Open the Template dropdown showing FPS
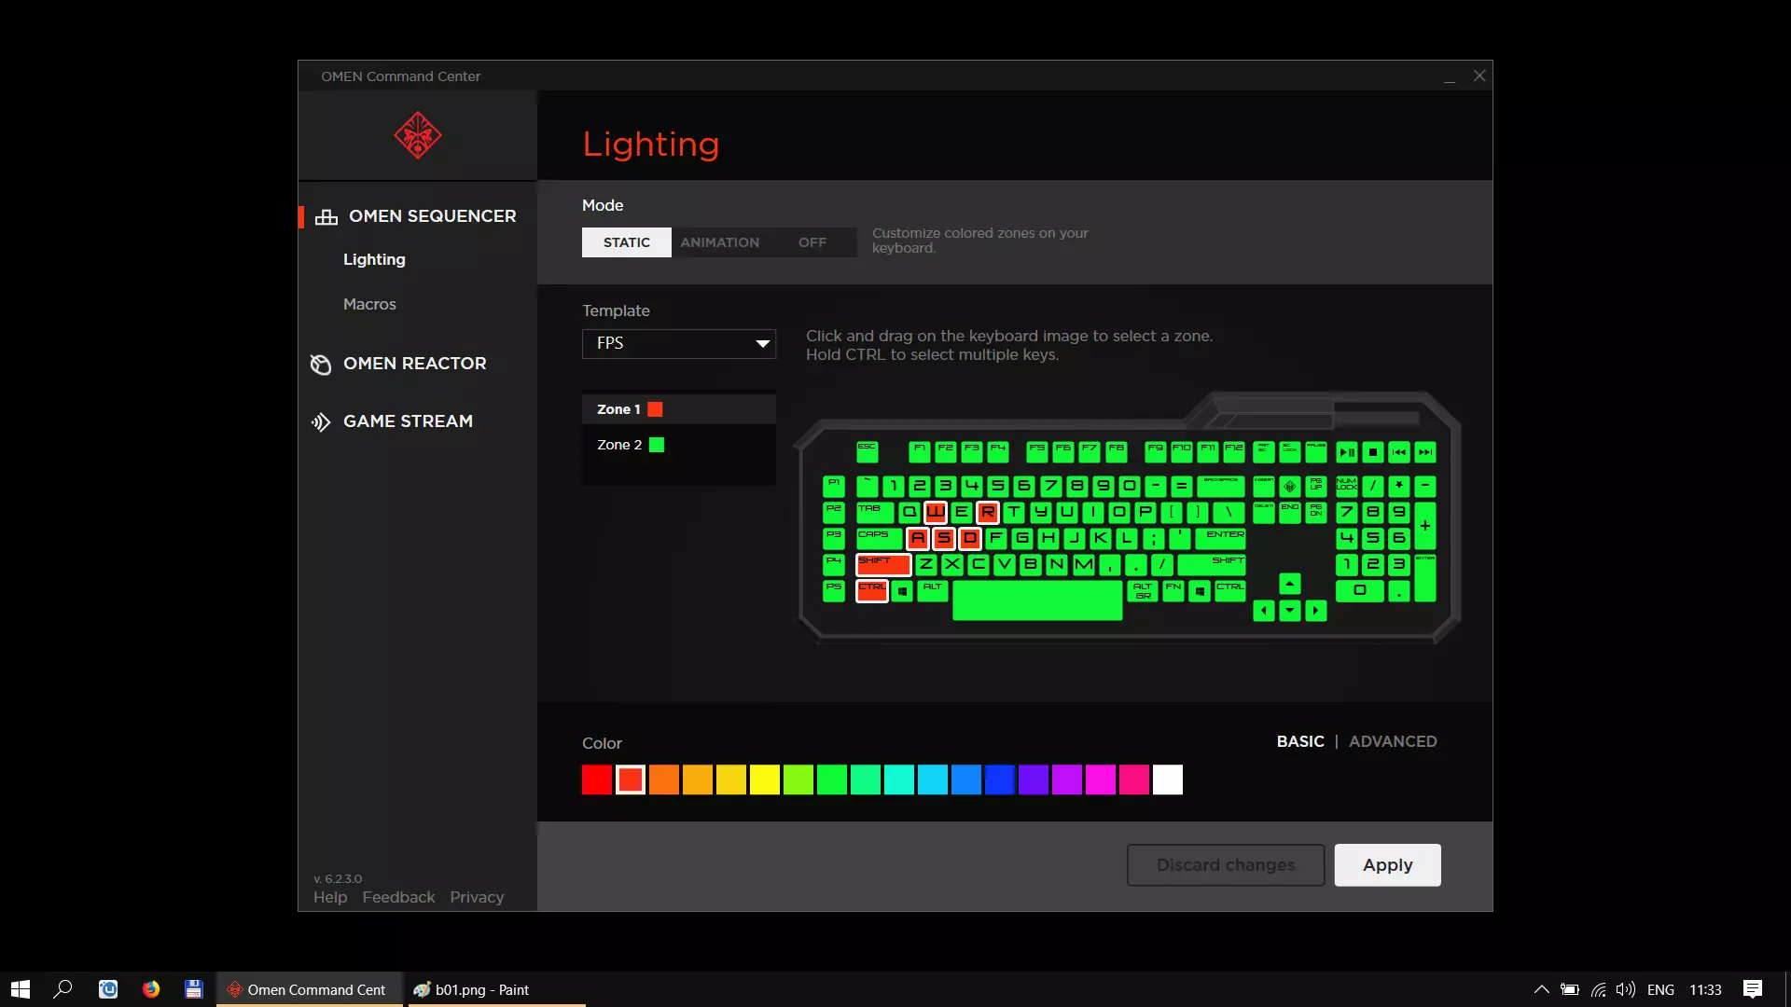Image resolution: width=1791 pixels, height=1007 pixels. (x=679, y=343)
